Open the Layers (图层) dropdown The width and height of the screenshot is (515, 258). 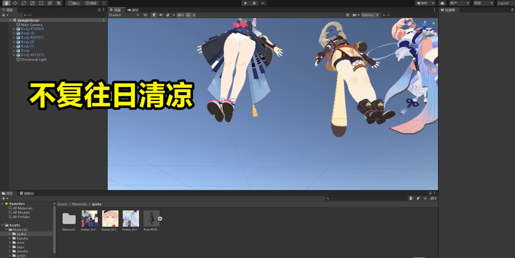484,3
